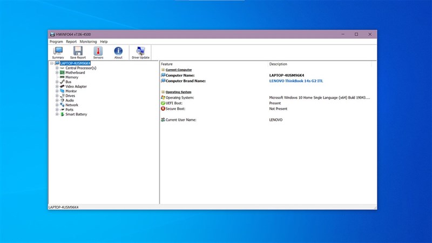Open the Summary toolbar icon
The image size is (432, 243).
click(x=58, y=52)
